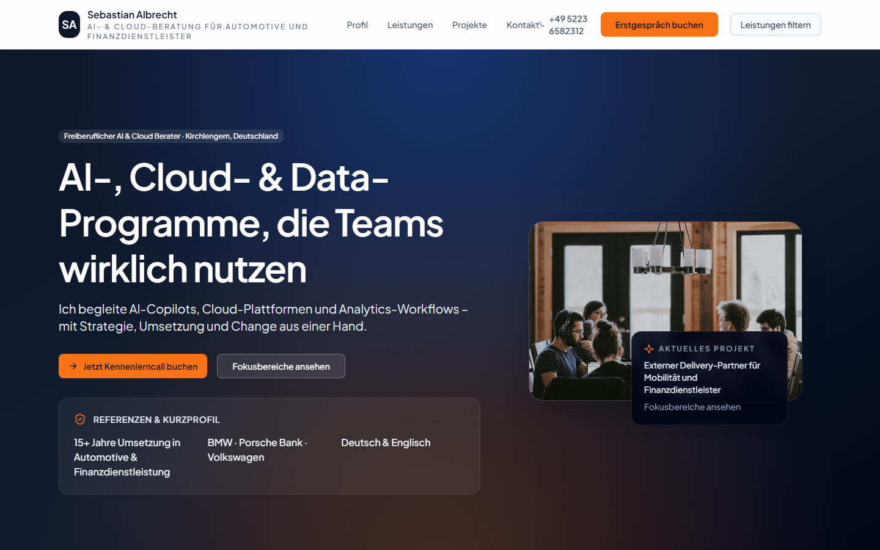The width and height of the screenshot is (880, 550).
Task: Click the AI-, Cloud- & Data-Programme headline
Action: click(251, 223)
